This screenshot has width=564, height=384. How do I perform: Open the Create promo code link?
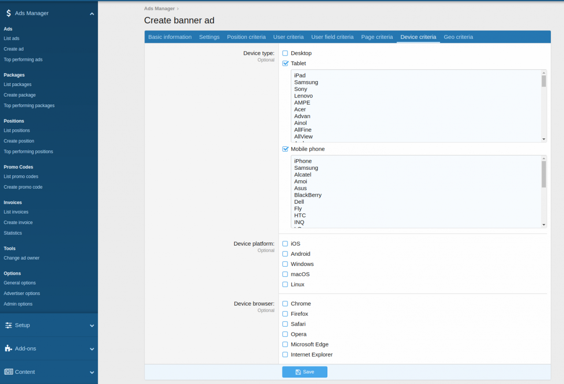23,187
